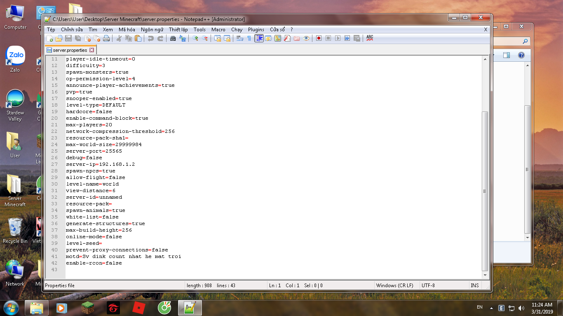Viewport: 563px width, 316px height.
Task: Toggle word wrap in the toolbar
Action: point(239,38)
